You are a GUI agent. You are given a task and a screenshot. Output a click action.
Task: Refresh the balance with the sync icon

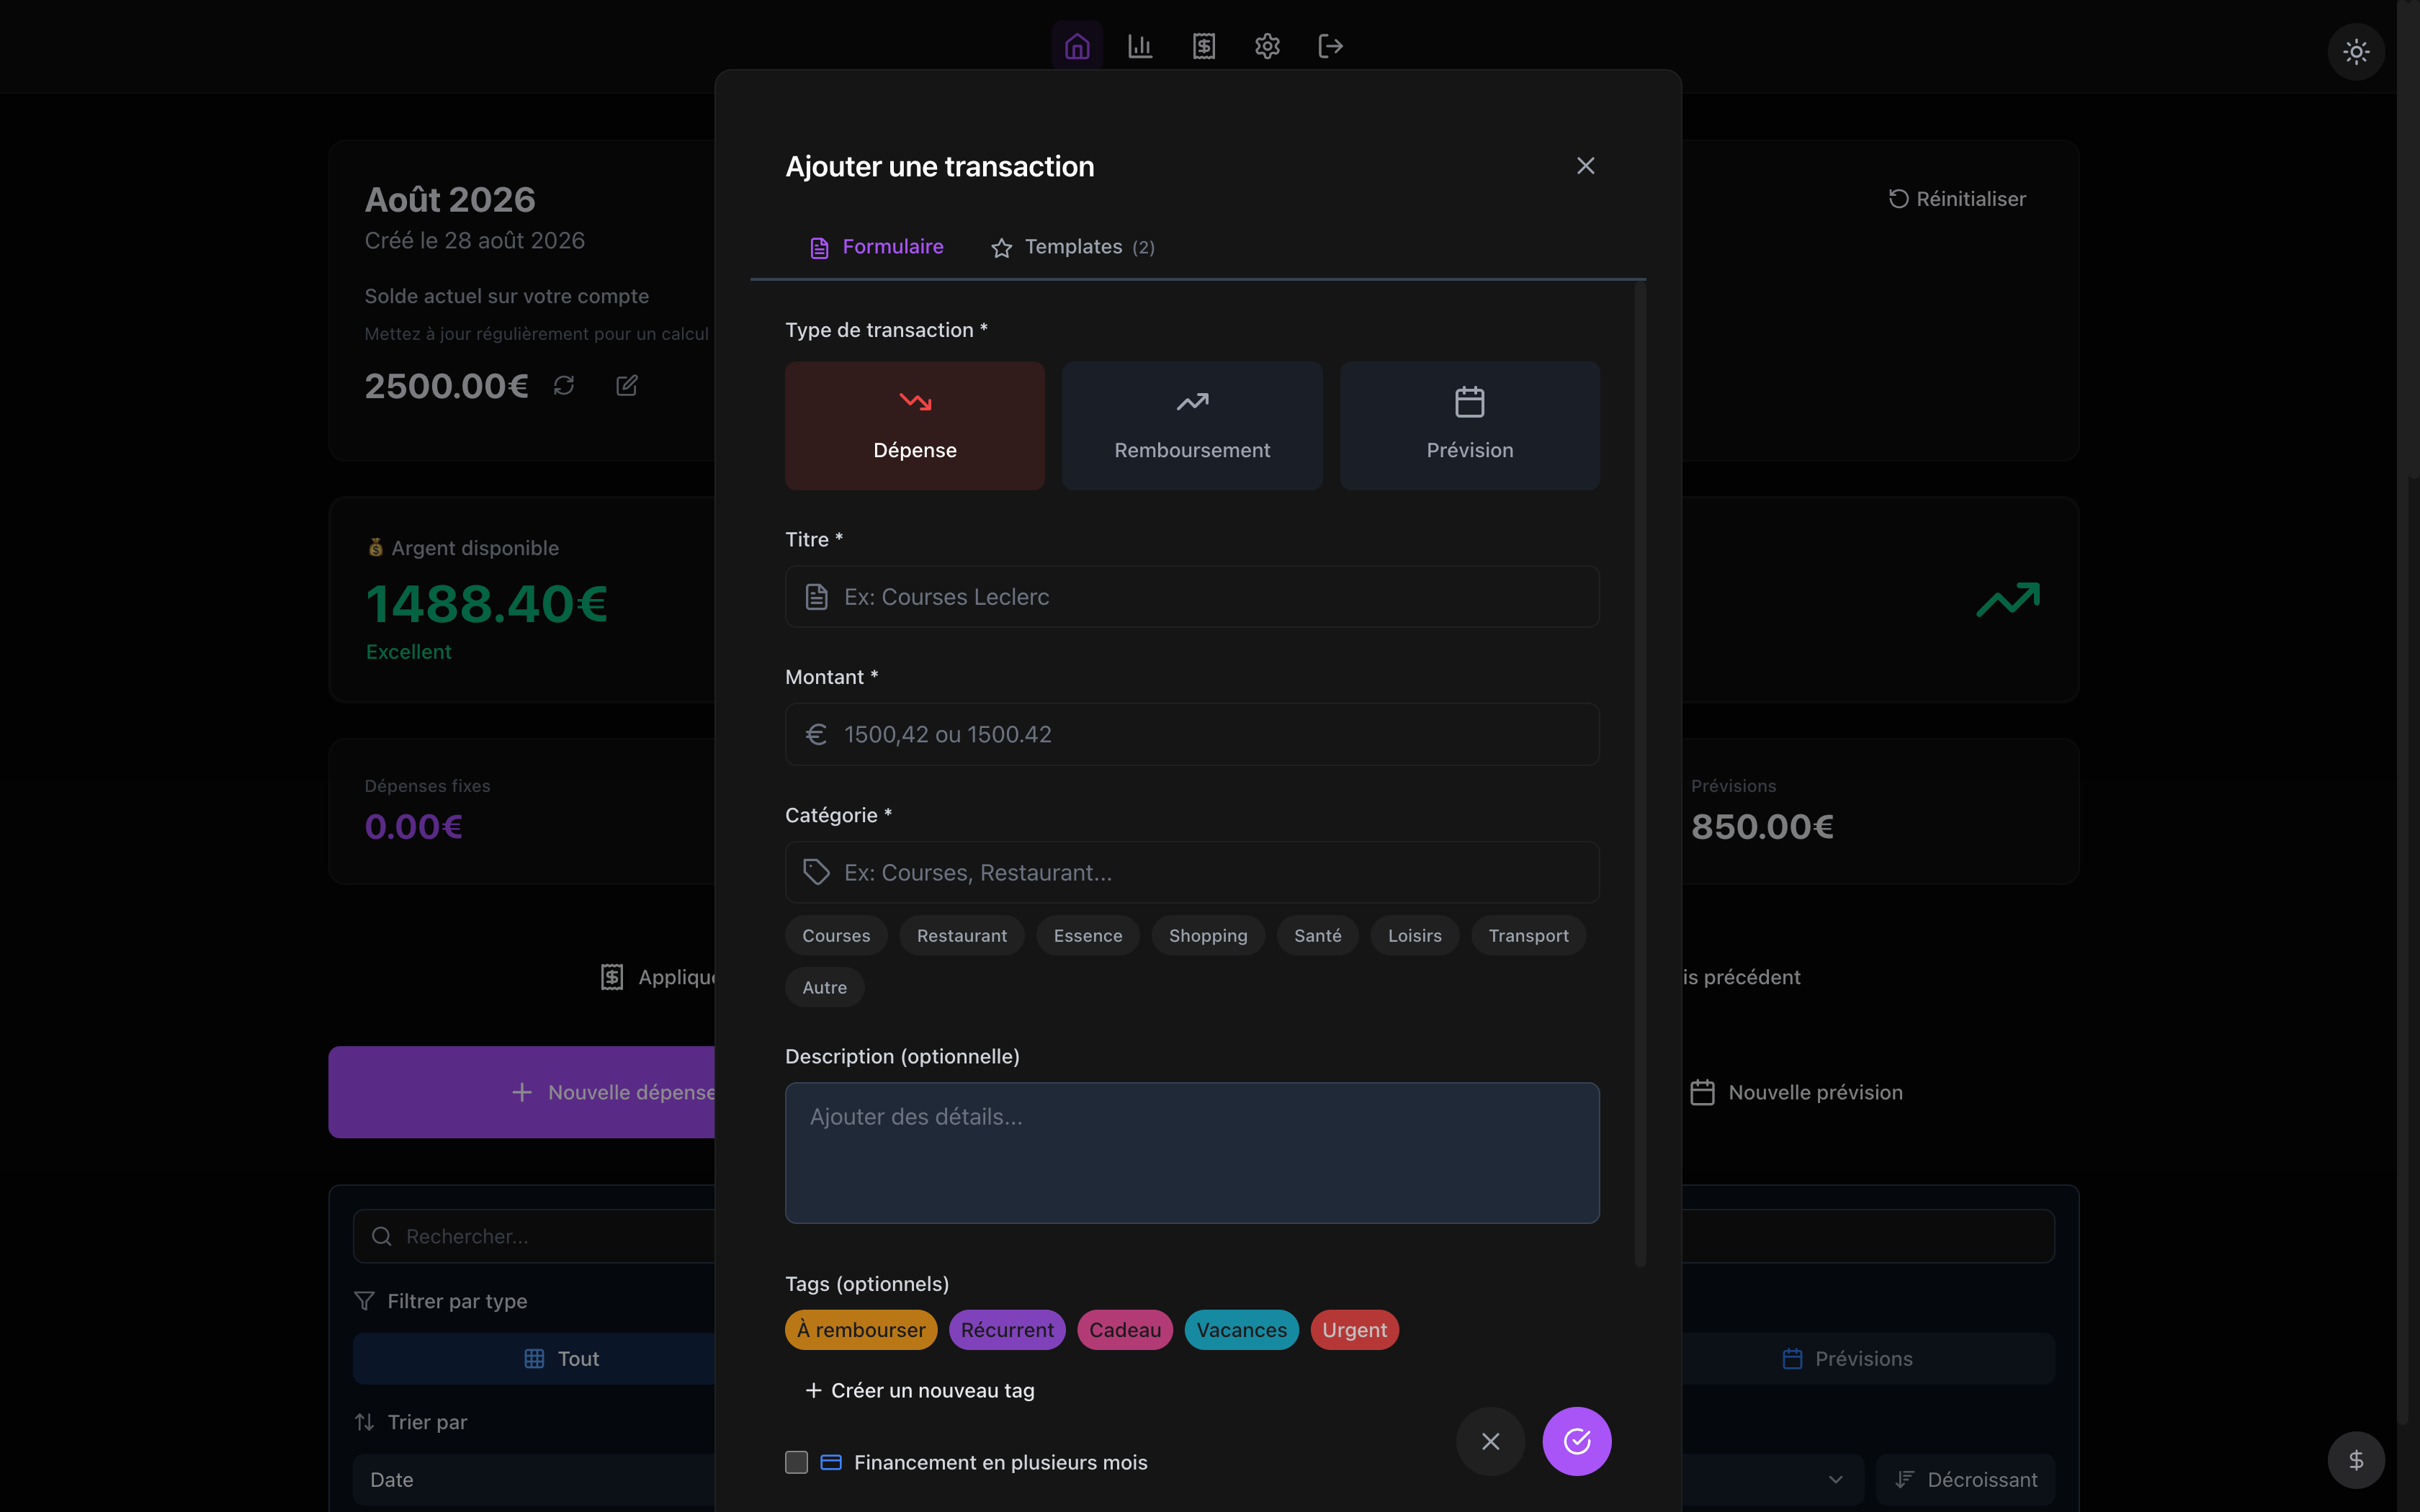[564, 386]
